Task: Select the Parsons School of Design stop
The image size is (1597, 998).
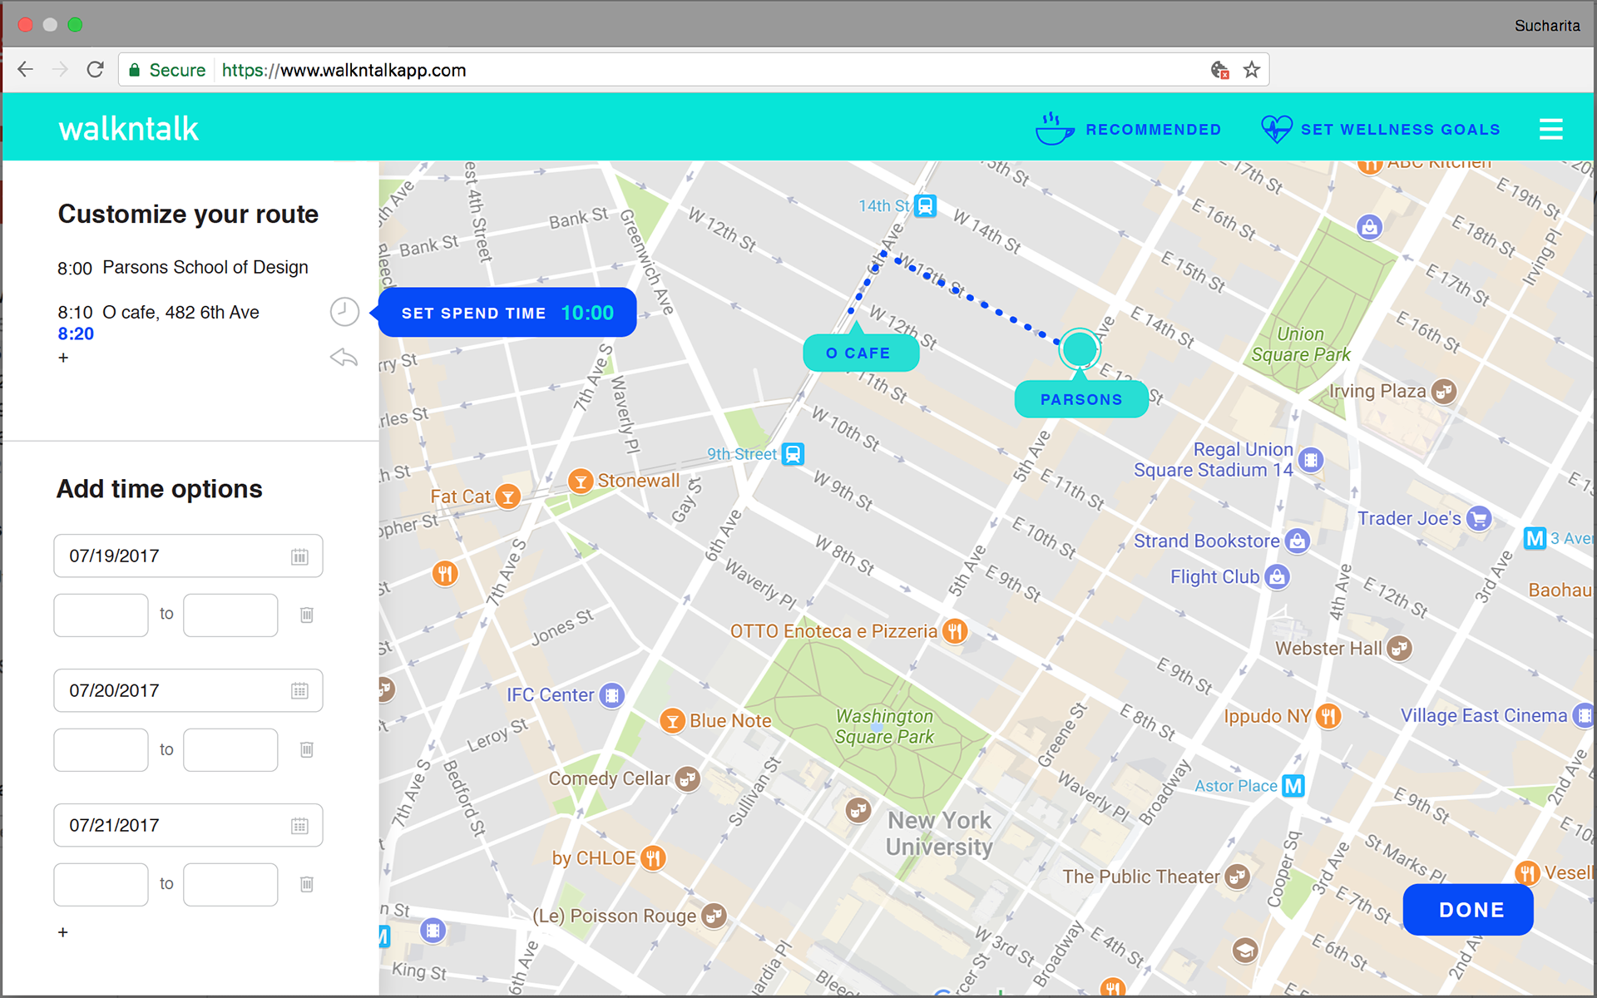Action: 183,268
